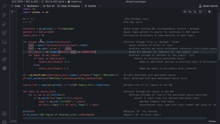
Task: Click the 'for upload in os.listdir(directory):' line
Action: click(x=47, y=42)
